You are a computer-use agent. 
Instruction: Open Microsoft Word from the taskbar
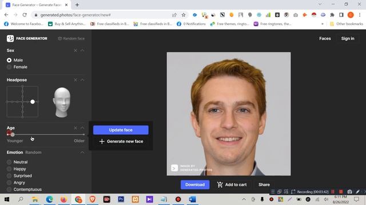click(x=192, y=199)
